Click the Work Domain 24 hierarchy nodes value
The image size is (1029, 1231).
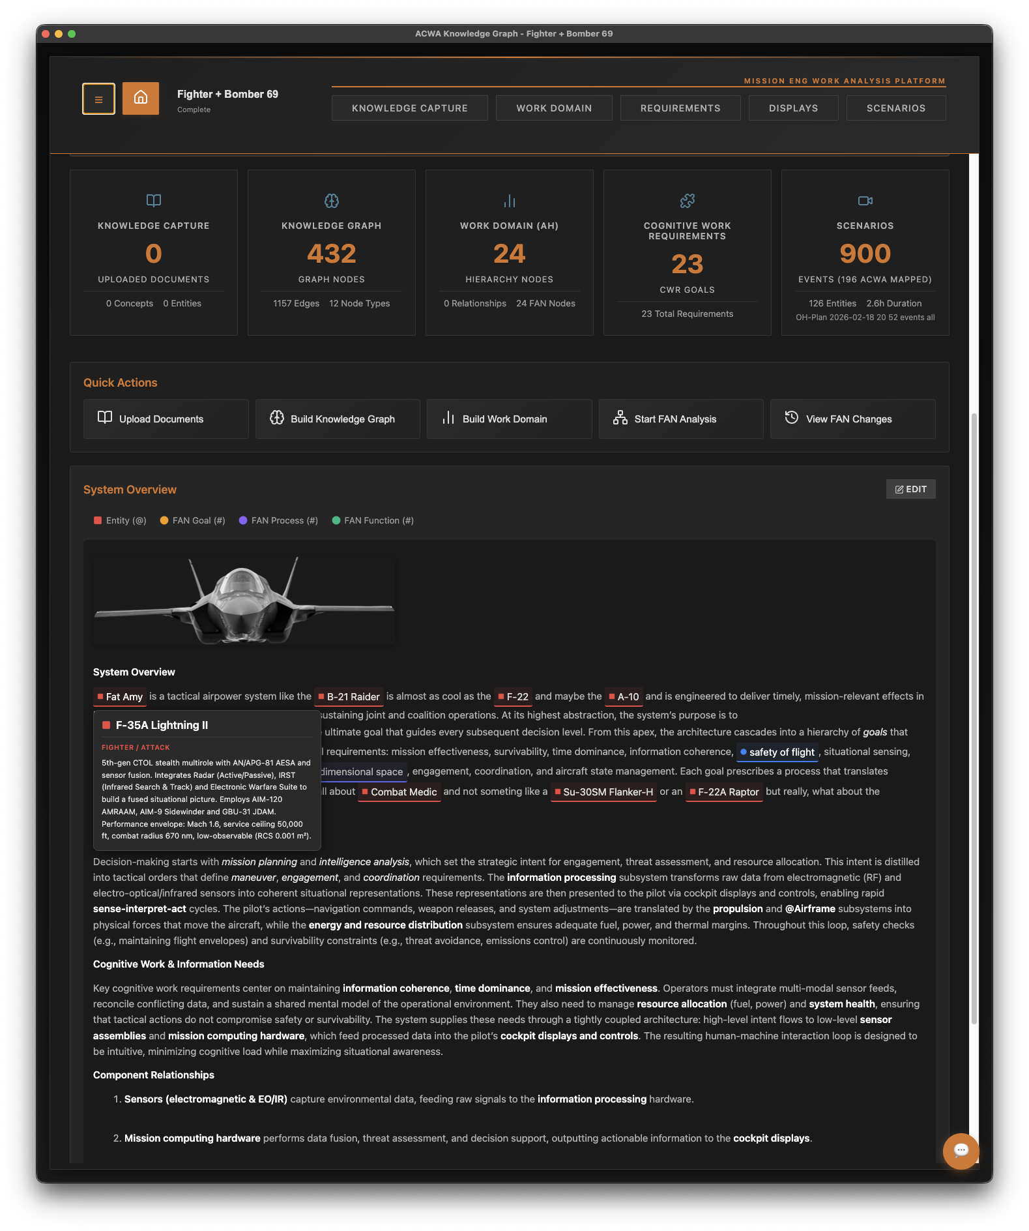(510, 254)
